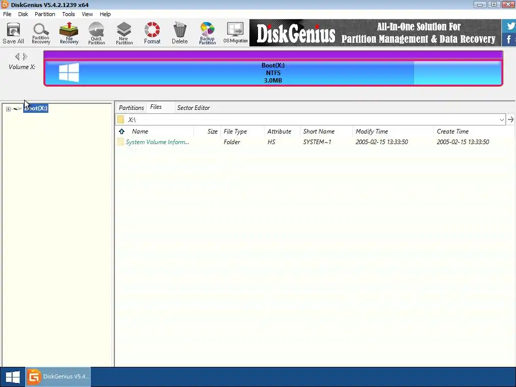
Task: Expand the Boot(X:) tree node
Action: [x=8, y=109]
